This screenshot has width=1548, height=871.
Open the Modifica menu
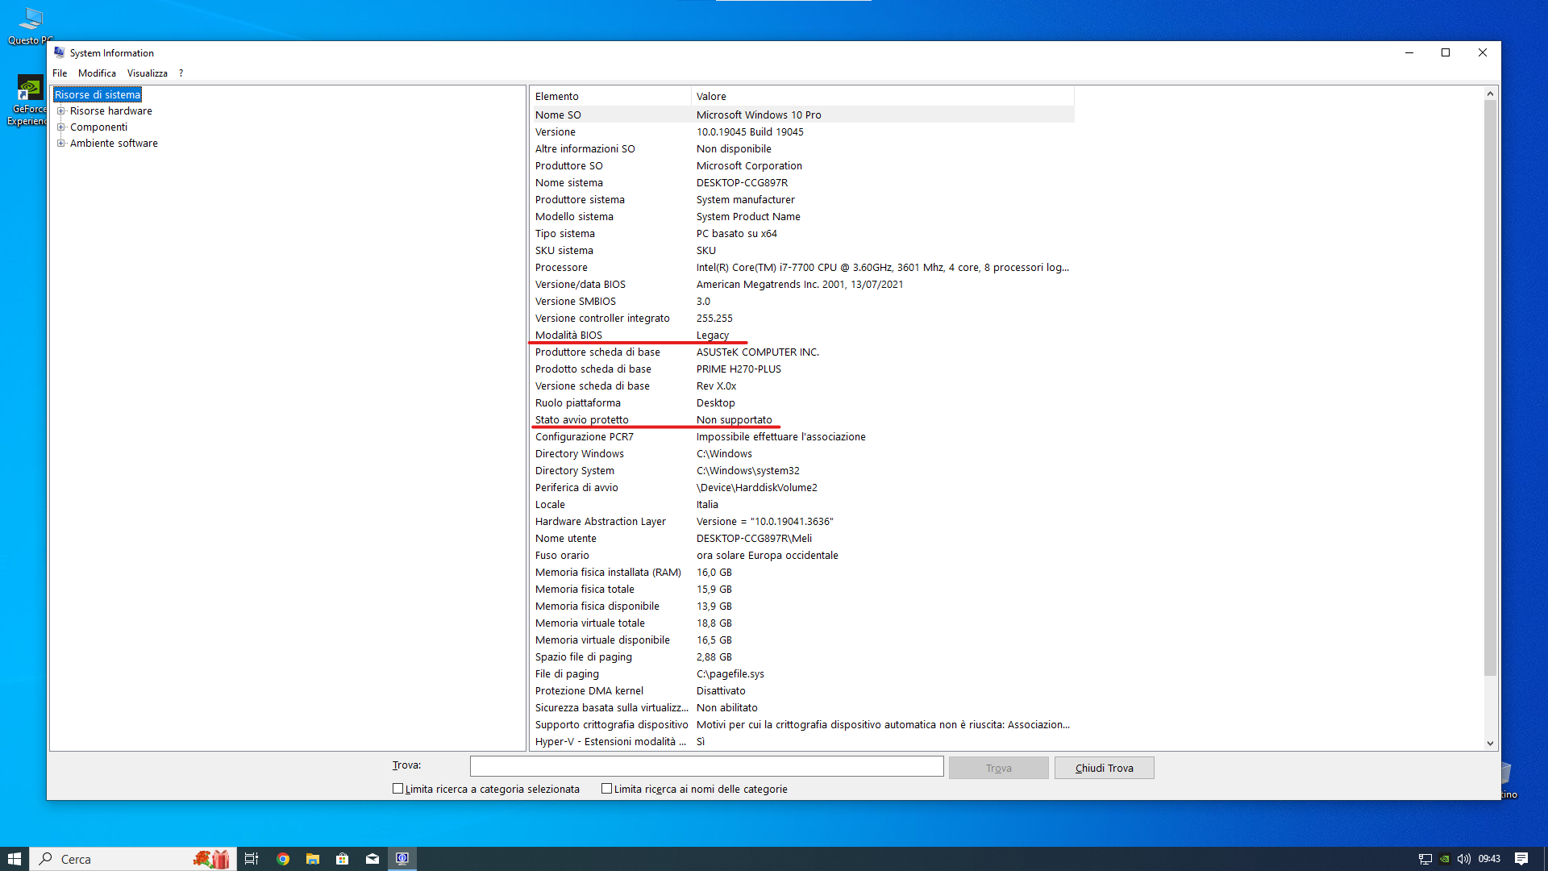(97, 73)
